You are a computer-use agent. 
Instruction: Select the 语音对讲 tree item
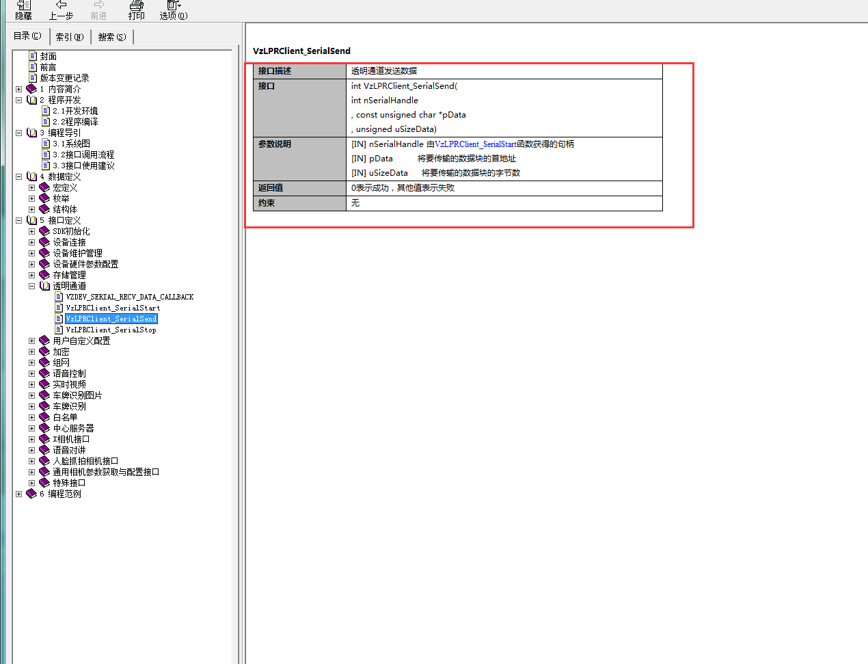point(69,450)
